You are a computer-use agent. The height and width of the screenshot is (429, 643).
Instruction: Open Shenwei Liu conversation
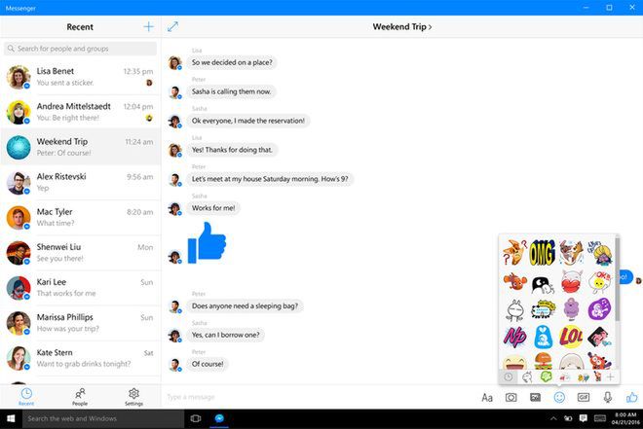point(80,253)
